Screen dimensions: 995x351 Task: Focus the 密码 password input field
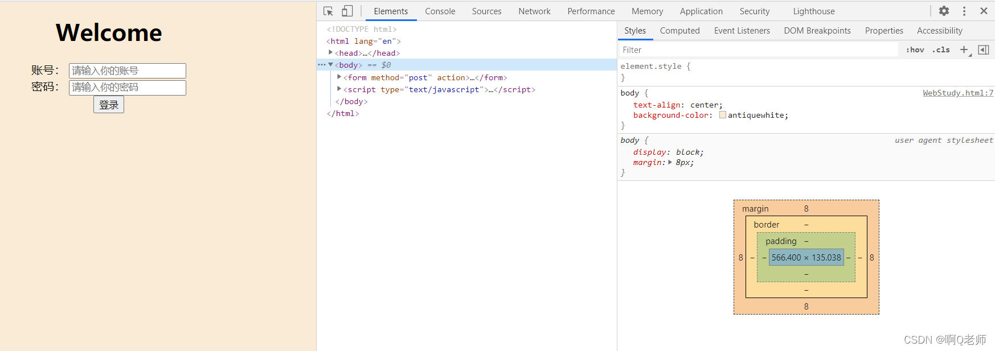[x=128, y=88]
